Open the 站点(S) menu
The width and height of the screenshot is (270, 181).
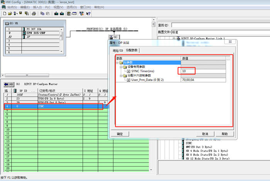(x=12, y=7)
